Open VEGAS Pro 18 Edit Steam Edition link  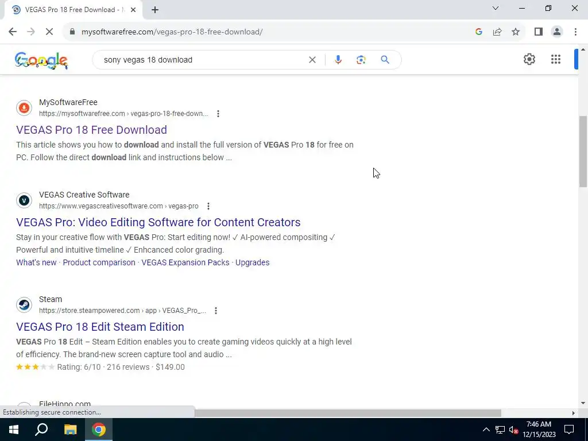(100, 327)
